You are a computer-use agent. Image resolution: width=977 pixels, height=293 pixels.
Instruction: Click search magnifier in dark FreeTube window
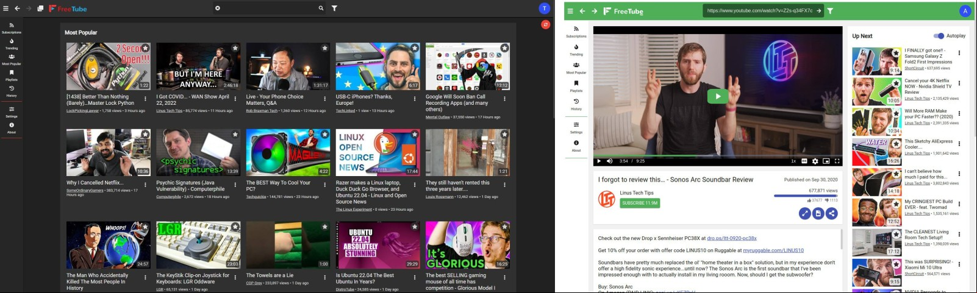click(321, 9)
